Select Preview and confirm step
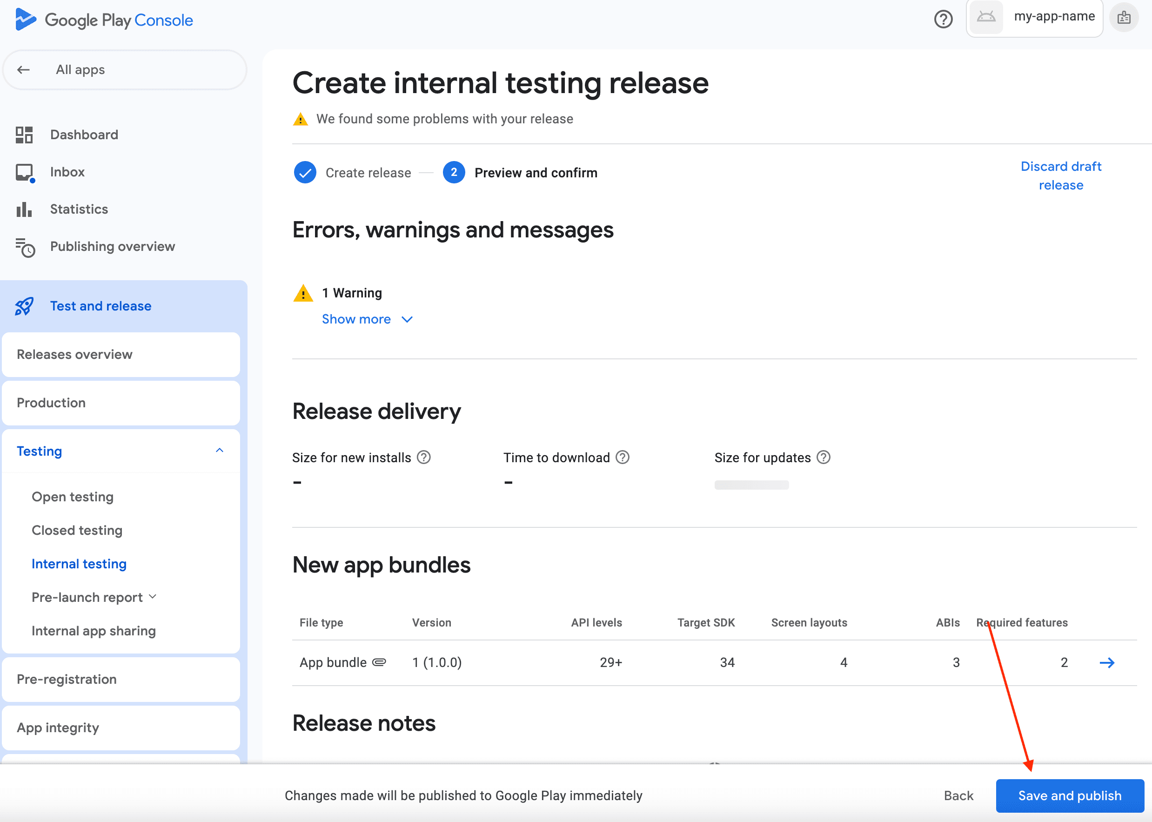1152x822 pixels. pyautogui.click(x=536, y=173)
